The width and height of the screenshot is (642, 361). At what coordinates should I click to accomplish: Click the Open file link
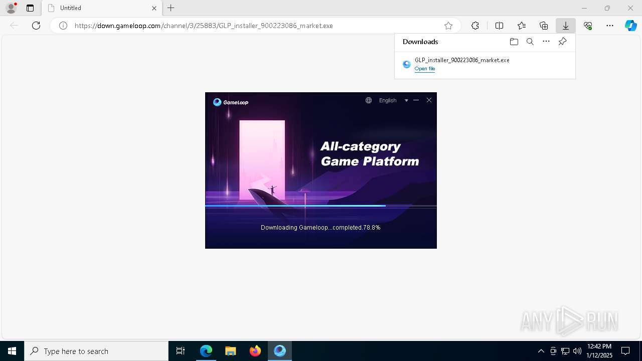click(425, 69)
